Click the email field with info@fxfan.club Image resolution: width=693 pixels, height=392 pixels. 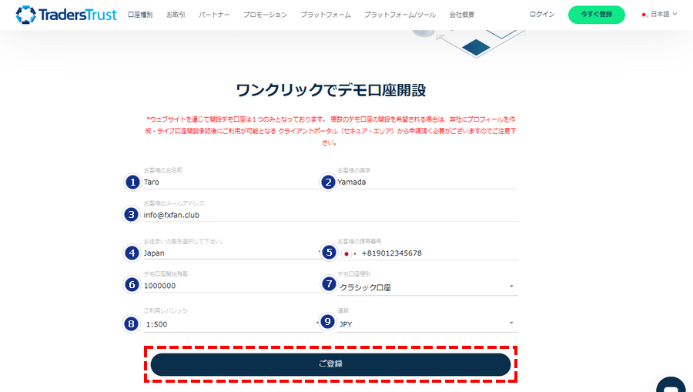pos(330,215)
